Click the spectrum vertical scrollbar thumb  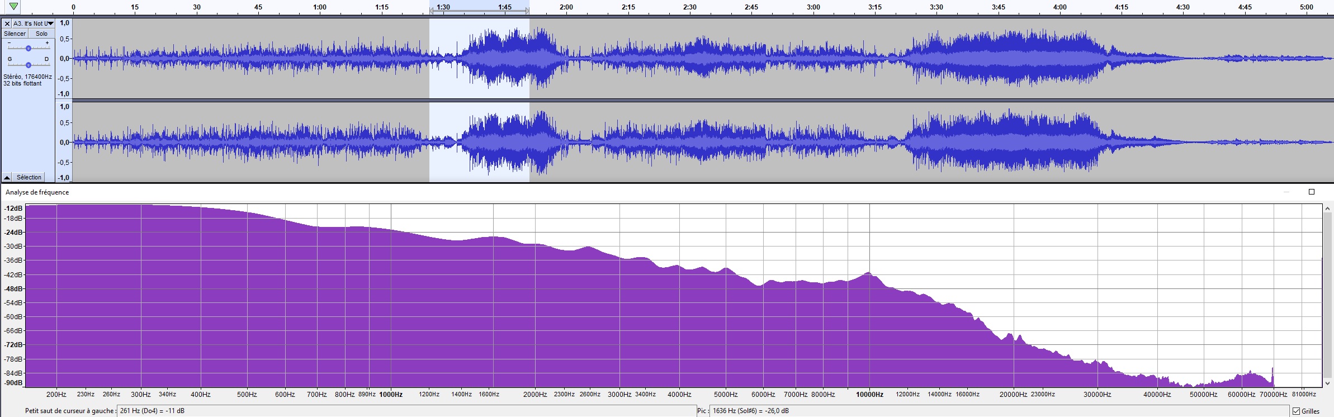pyautogui.click(x=1328, y=295)
